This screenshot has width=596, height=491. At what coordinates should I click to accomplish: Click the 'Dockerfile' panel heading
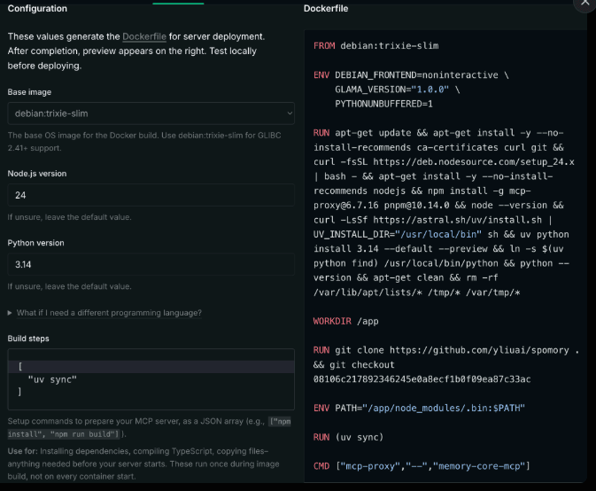[326, 8]
